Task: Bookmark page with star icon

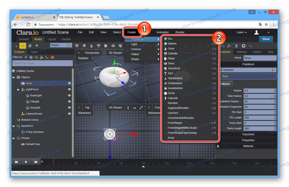Action: [x=266, y=24]
